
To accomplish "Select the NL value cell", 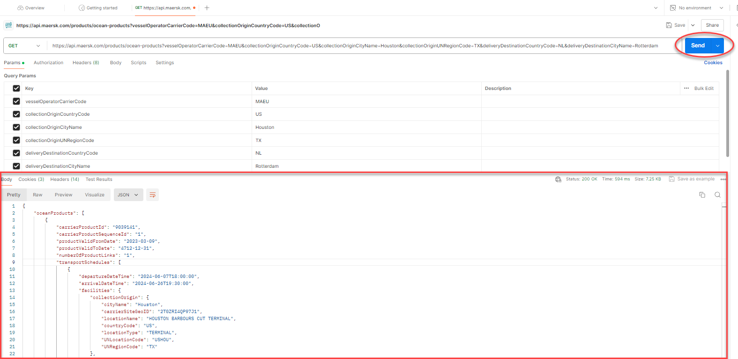I will [x=366, y=153].
